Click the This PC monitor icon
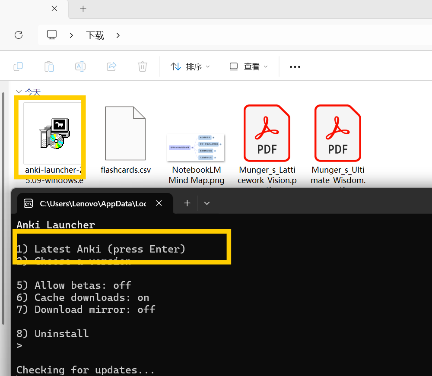This screenshot has width=432, height=376. [x=52, y=35]
